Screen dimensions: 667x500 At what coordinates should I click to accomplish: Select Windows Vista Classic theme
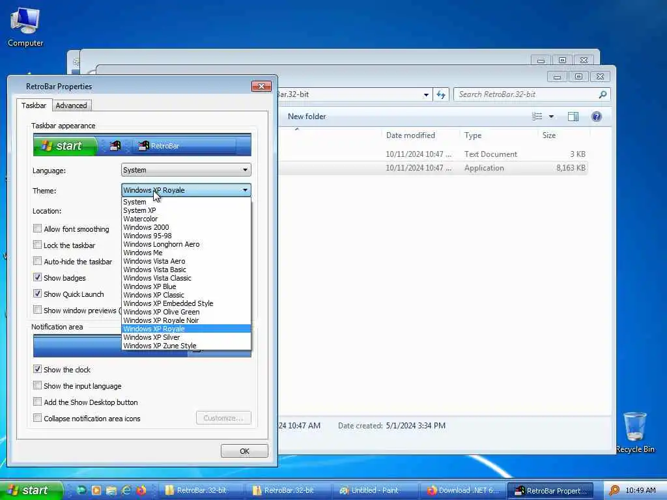186,278
